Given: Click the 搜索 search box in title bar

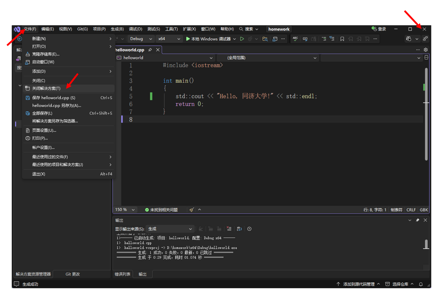Looking at the screenshot, I should pyautogui.click(x=249, y=29).
